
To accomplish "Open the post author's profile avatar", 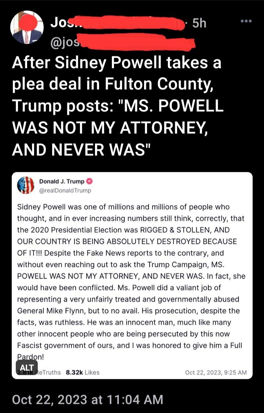I will click(x=27, y=28).
